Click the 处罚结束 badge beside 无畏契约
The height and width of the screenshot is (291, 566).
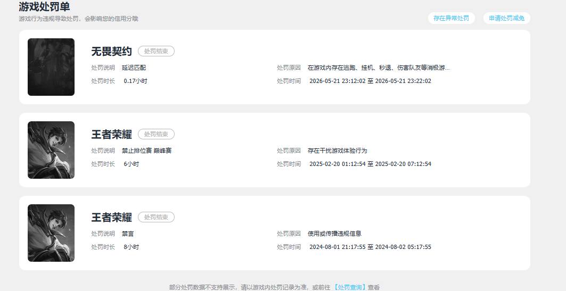(157, 51)
